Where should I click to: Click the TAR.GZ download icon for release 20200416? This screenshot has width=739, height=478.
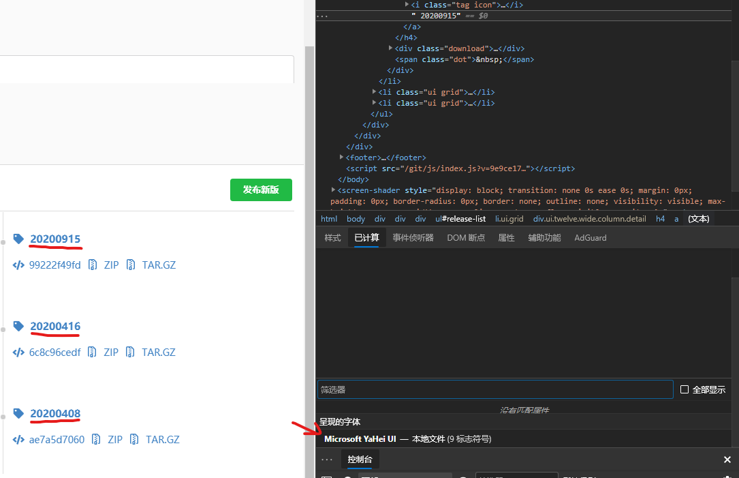(130, 352)
